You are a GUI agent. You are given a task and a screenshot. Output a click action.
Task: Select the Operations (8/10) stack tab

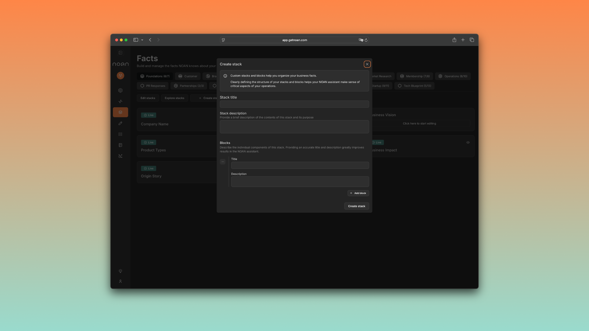[x=452, y=76]
